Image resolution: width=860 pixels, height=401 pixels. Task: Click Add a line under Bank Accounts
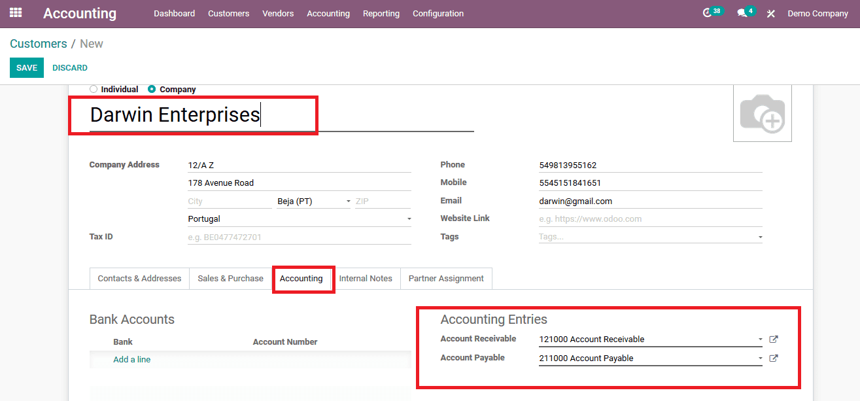click(132, 360)
